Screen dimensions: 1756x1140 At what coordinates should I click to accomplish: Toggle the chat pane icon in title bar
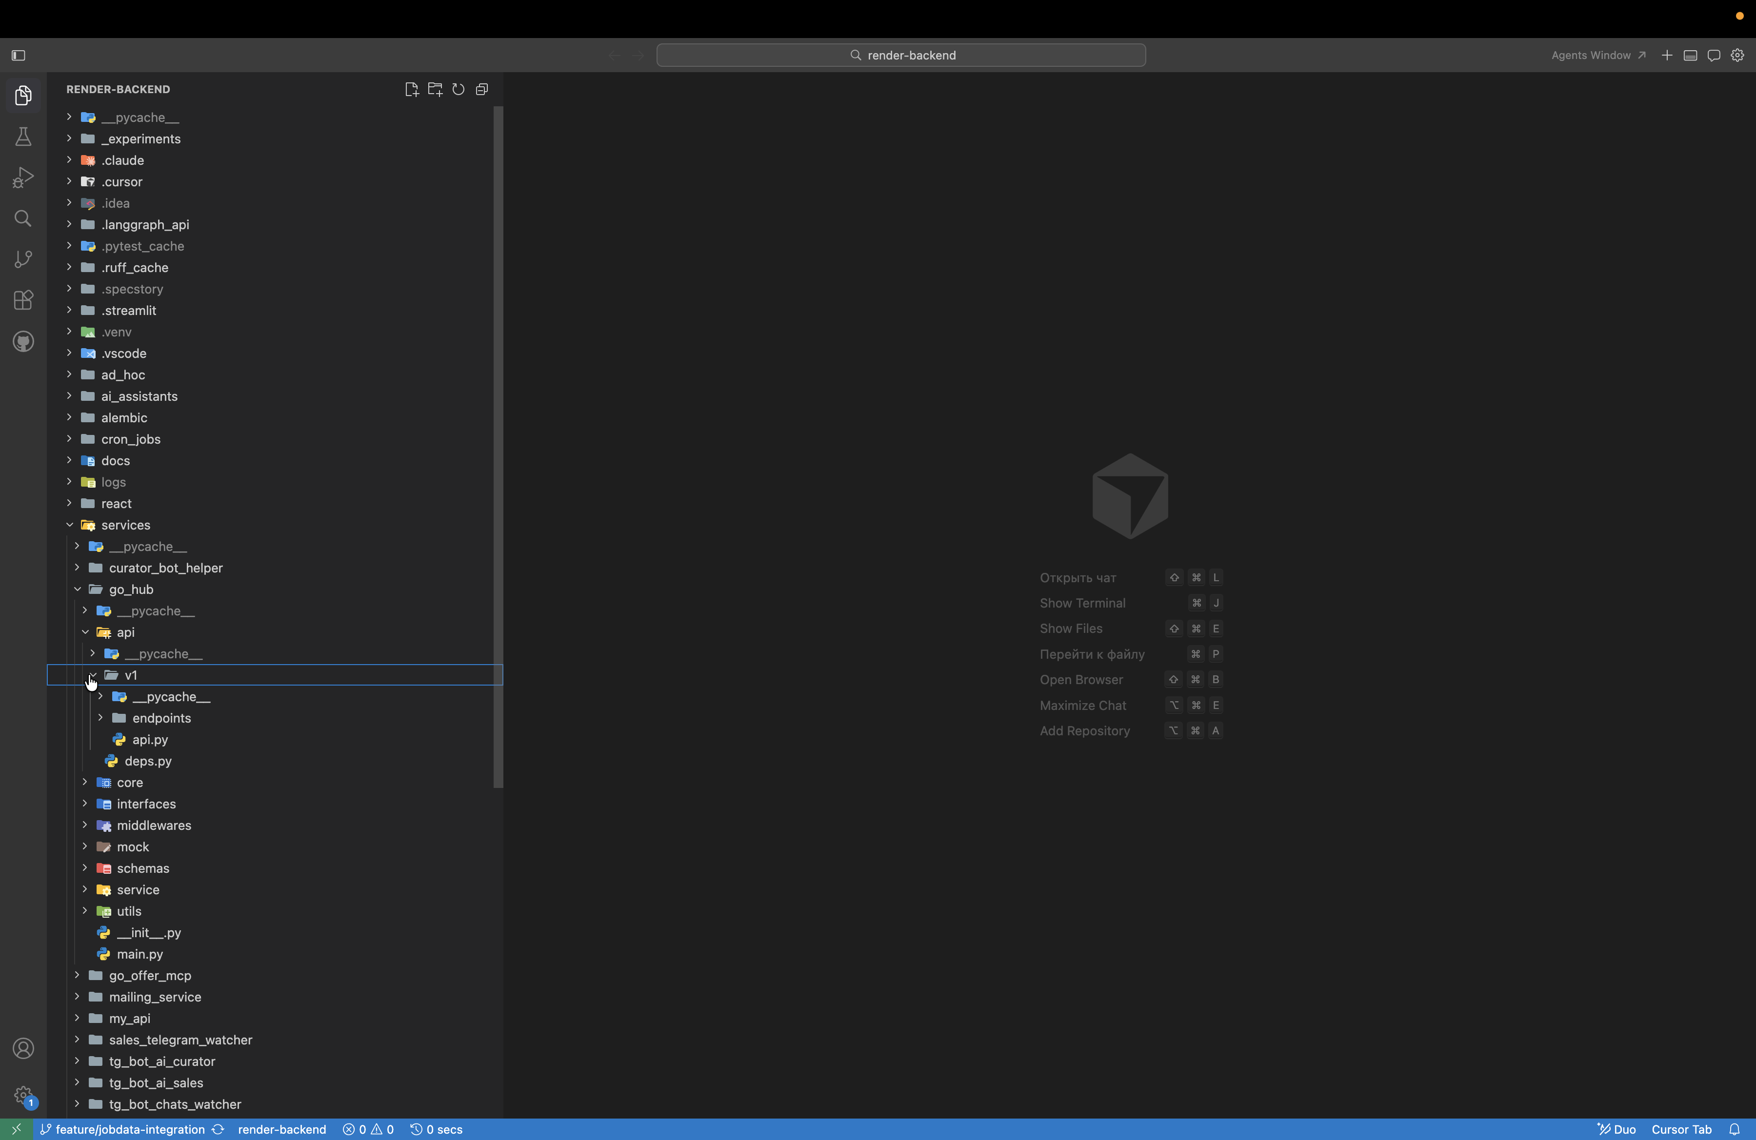pos(1714,55)
